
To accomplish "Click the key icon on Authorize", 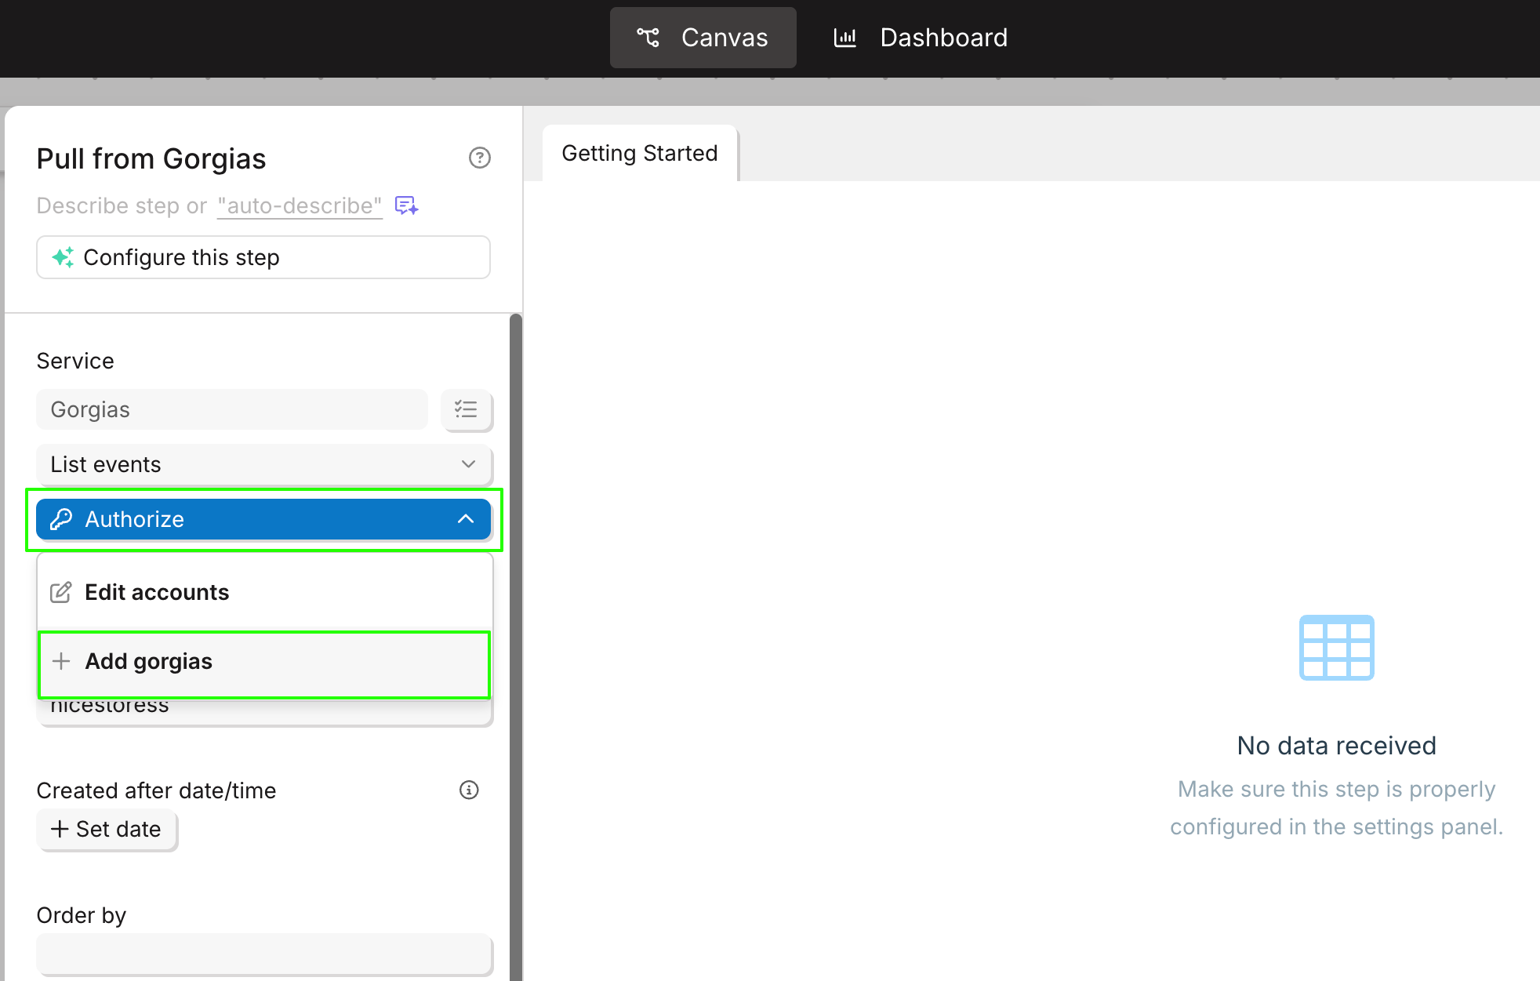I will [61, 519].
